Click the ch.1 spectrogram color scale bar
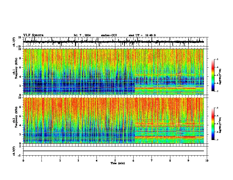 click(213, 75)
